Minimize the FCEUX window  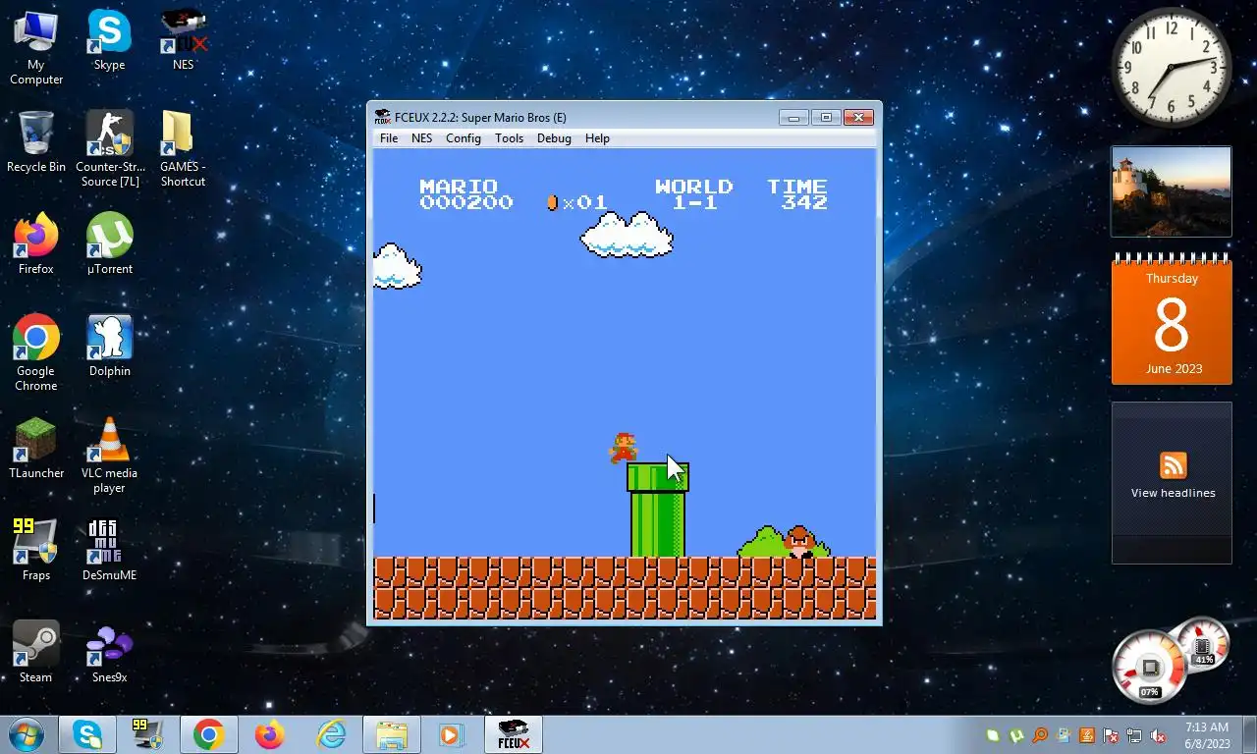793,118
